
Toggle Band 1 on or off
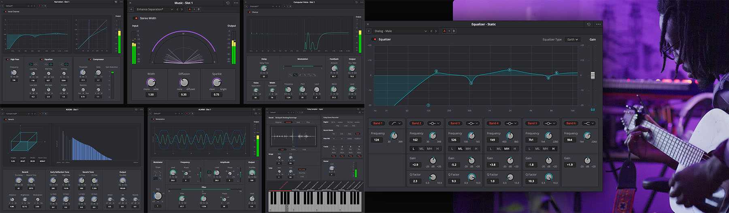click(x=377, y=123)
